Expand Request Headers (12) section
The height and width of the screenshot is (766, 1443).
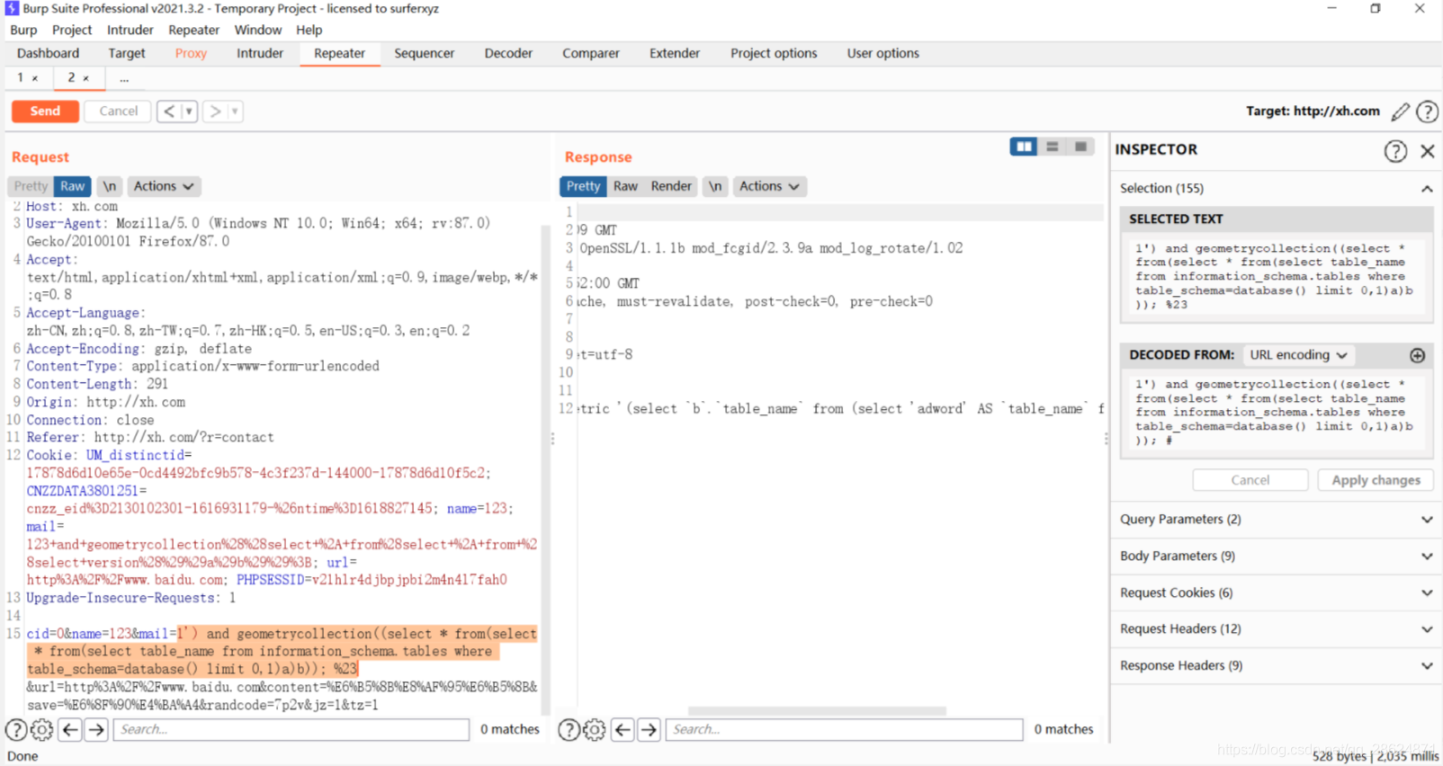pos(1276,629)
